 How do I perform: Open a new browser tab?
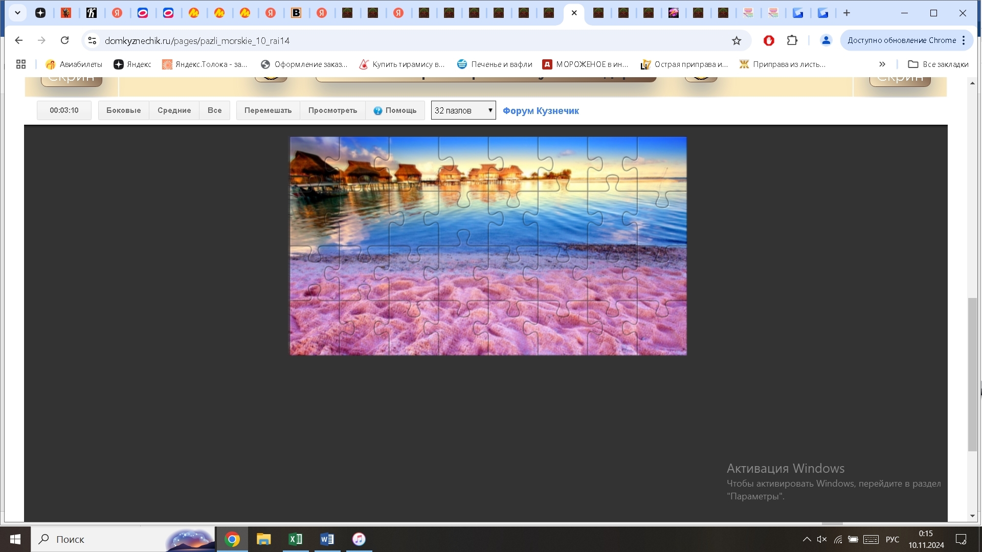(x=846, y=13)
